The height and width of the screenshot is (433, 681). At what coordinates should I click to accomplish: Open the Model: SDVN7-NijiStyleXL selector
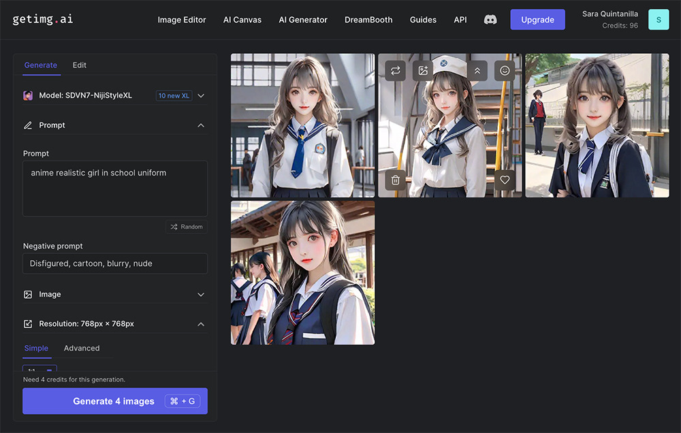(114, 95)
